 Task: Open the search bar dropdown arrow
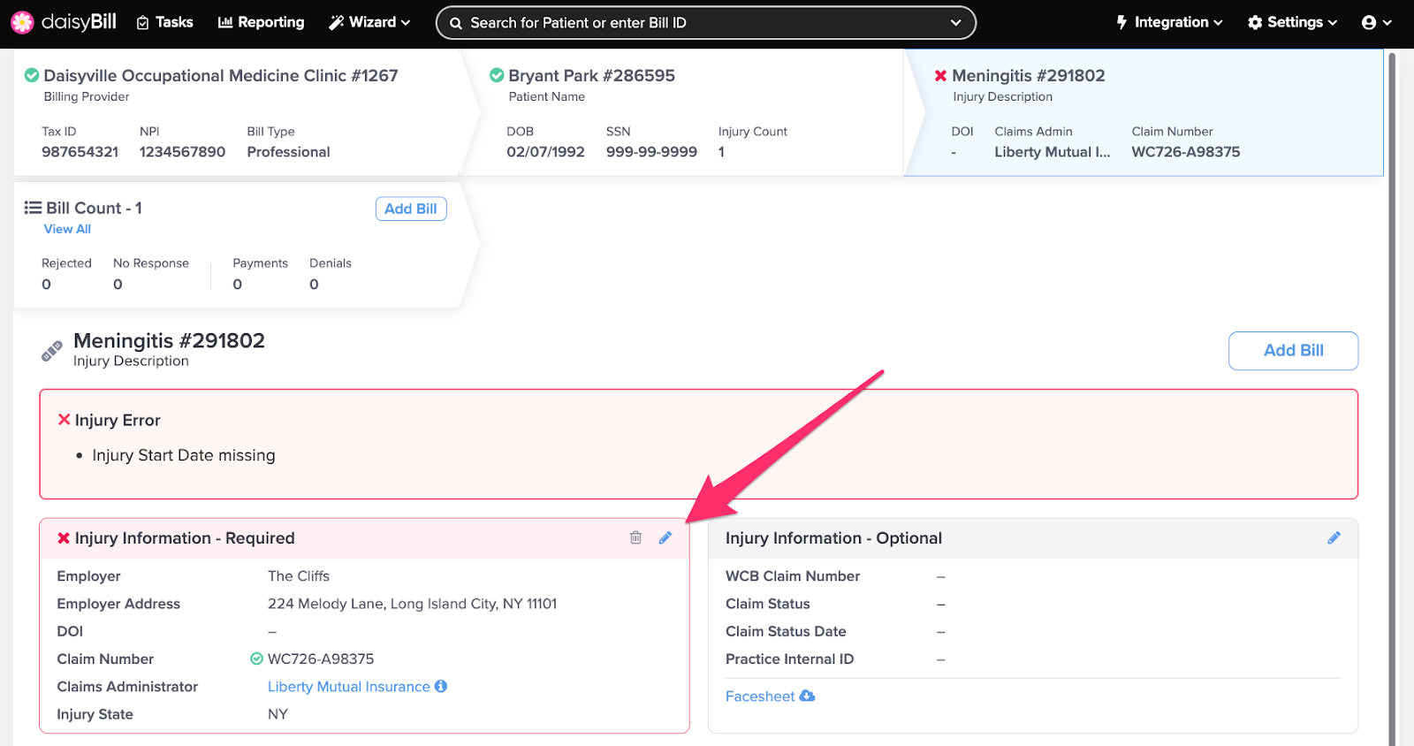click(x=955, y=23)
